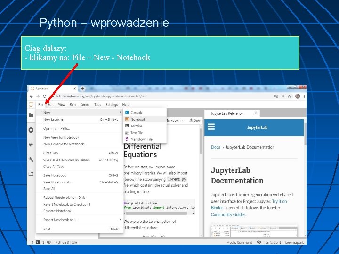The image size is (339, 254).
Task: Expand the Export Notebook As submenu
Action: pos(120,220)
